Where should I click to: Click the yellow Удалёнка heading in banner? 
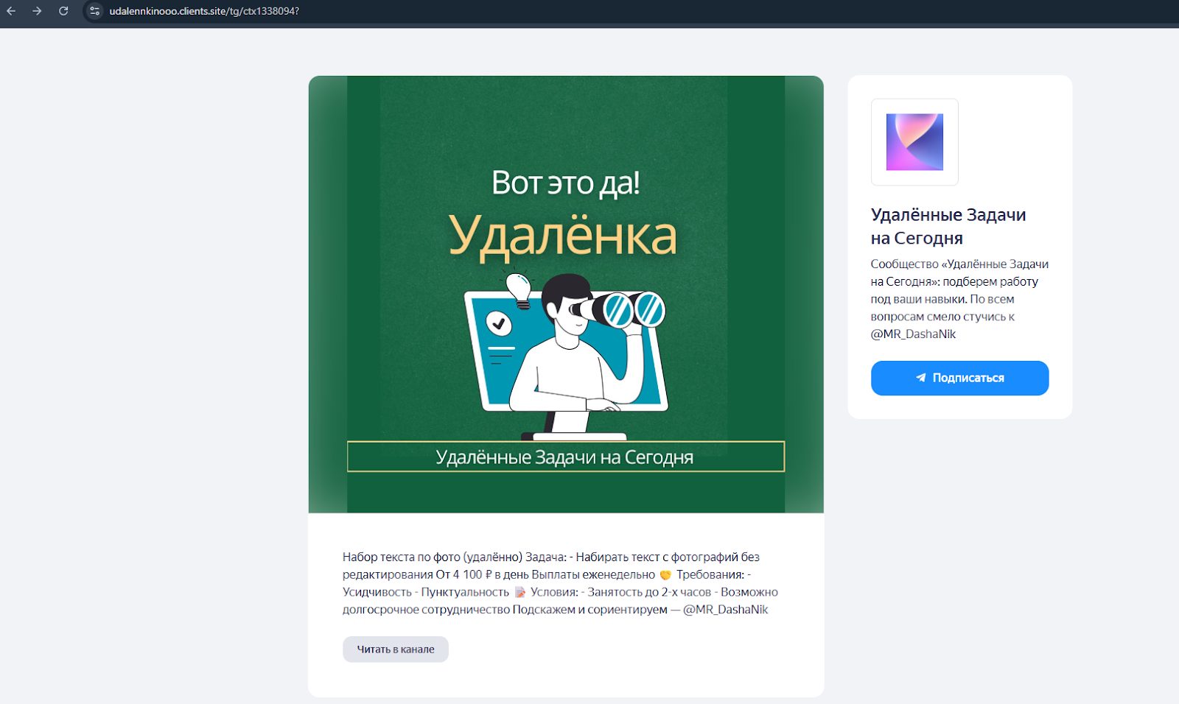click(x=563, y=236)
